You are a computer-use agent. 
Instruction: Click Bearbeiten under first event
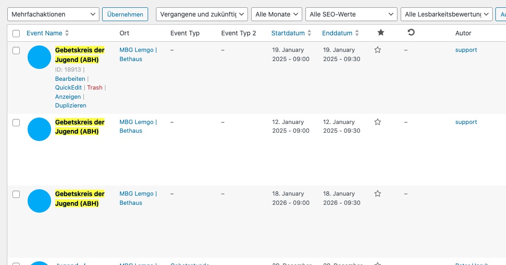pos(70,79)
